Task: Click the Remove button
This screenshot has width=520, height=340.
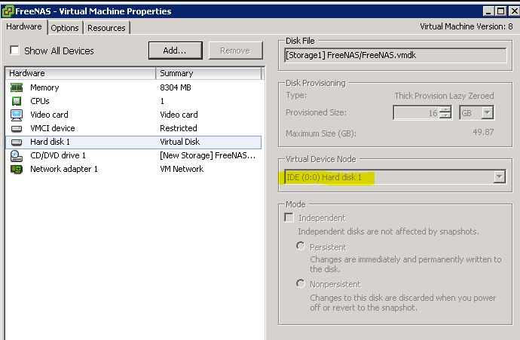Action: coord(235,51)
